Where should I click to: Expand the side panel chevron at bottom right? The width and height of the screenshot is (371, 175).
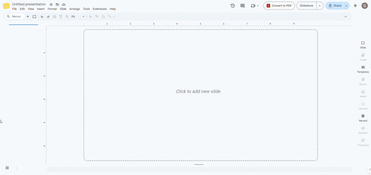click(x=370, y=169)
